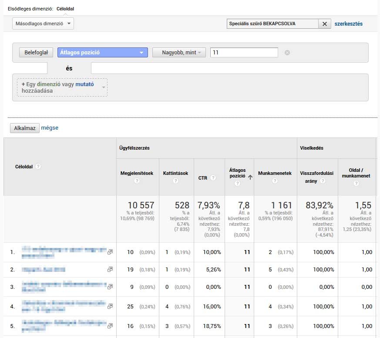Toggle the Belefoglal include button
Viewport: 380px width, 338px height.
[36, 53]
